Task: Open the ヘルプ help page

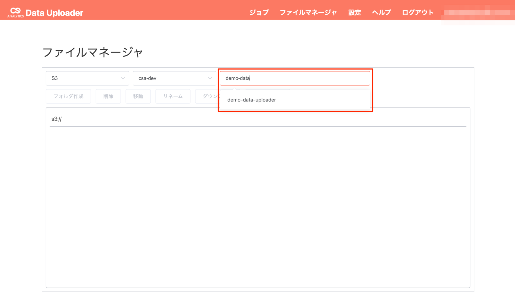Action: coord(381,13)
